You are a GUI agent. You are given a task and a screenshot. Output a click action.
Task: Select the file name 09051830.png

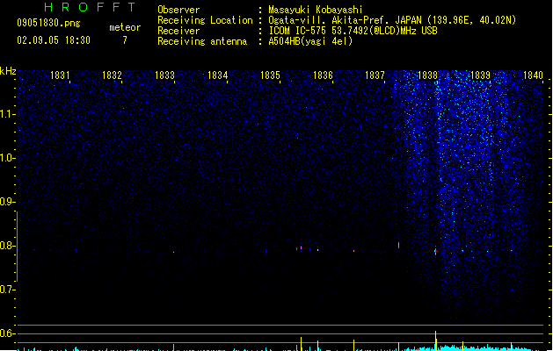pyautogui.click(x=48, y=23)
